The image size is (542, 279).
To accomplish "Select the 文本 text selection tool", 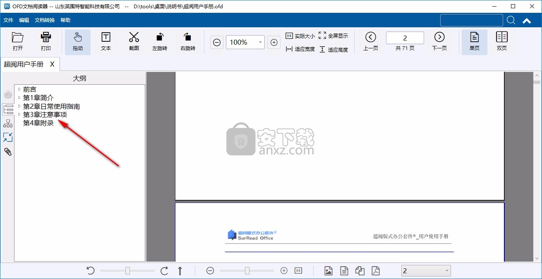I will pyautogui.click(x=106, y=41).
